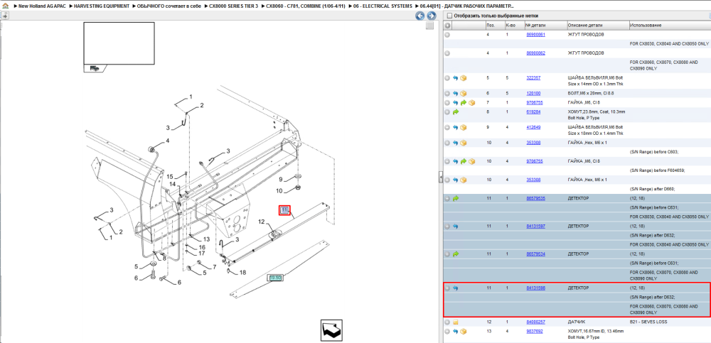Open part number link 86579535

pyautogui.click(x=535, y=198)
